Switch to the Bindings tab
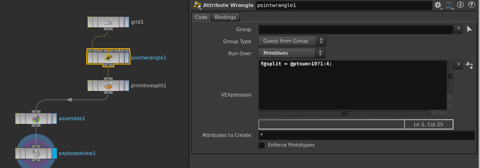480x168 pixels. point(225,17)
